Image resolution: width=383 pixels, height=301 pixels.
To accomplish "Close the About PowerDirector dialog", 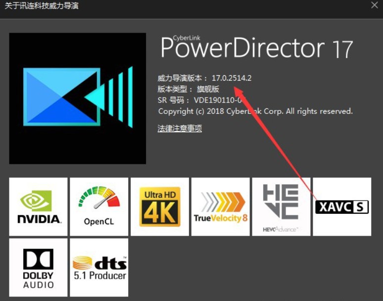I will point(374,5).
